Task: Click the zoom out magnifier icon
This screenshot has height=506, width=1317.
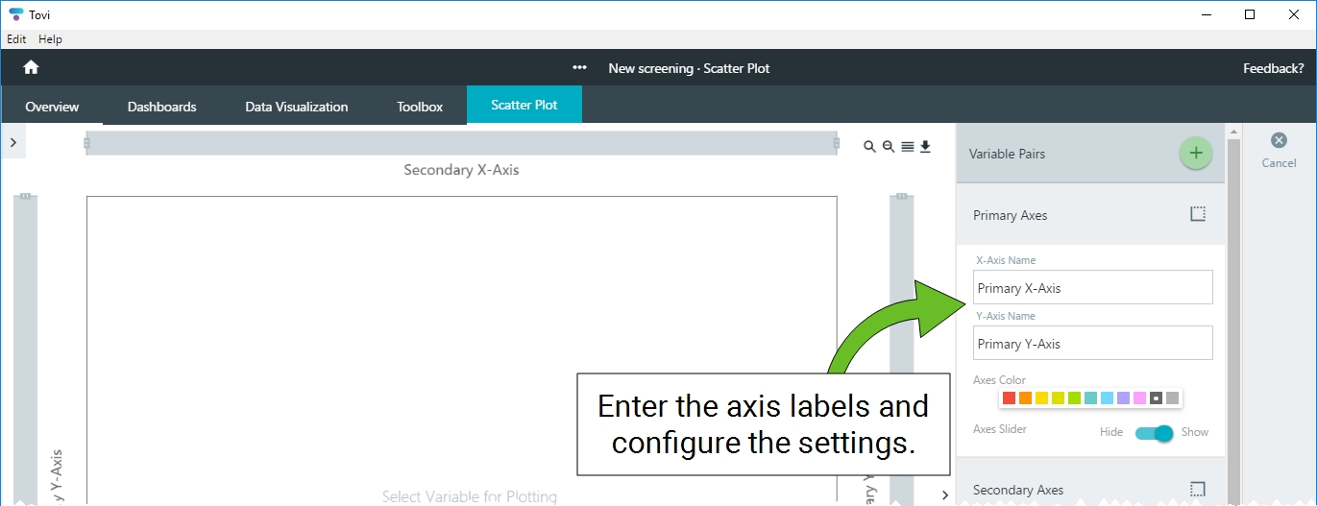Action: 889,147
